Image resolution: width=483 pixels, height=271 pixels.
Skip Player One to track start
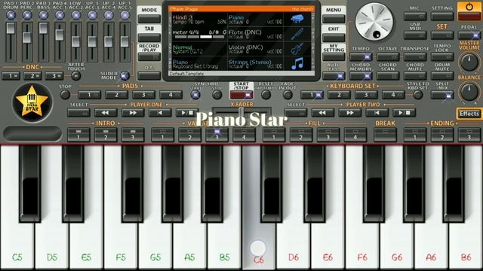point(160,113)
